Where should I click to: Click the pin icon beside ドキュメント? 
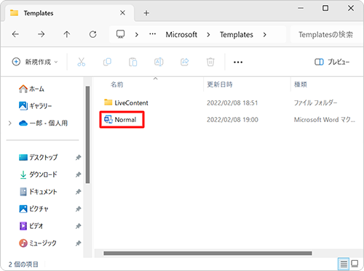coord(78,192)
